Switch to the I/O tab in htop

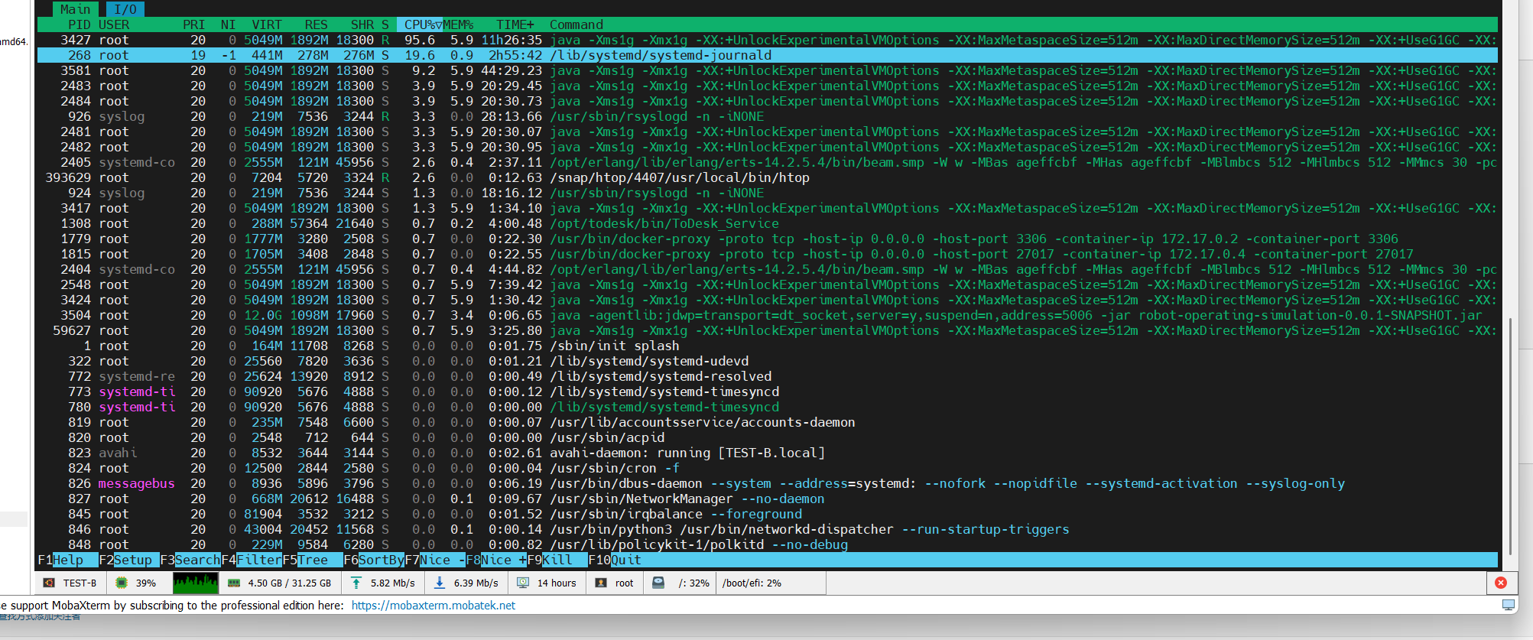point(125,9)
